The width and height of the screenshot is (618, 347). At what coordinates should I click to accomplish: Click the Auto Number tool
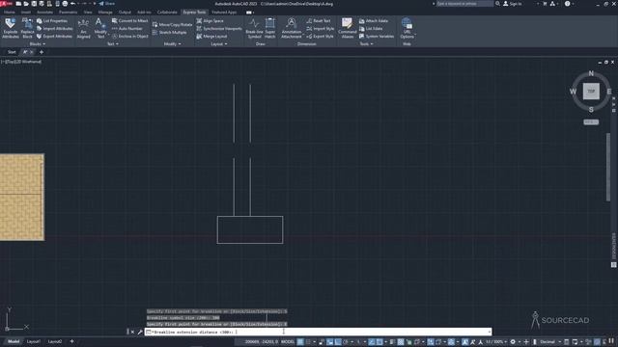(x=126, y=28)
